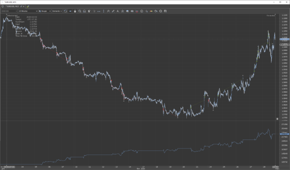Click the 'UTC 07:30' time value
Image resolution: width=290 pixels, height=170 pixels.
[32, 19]
